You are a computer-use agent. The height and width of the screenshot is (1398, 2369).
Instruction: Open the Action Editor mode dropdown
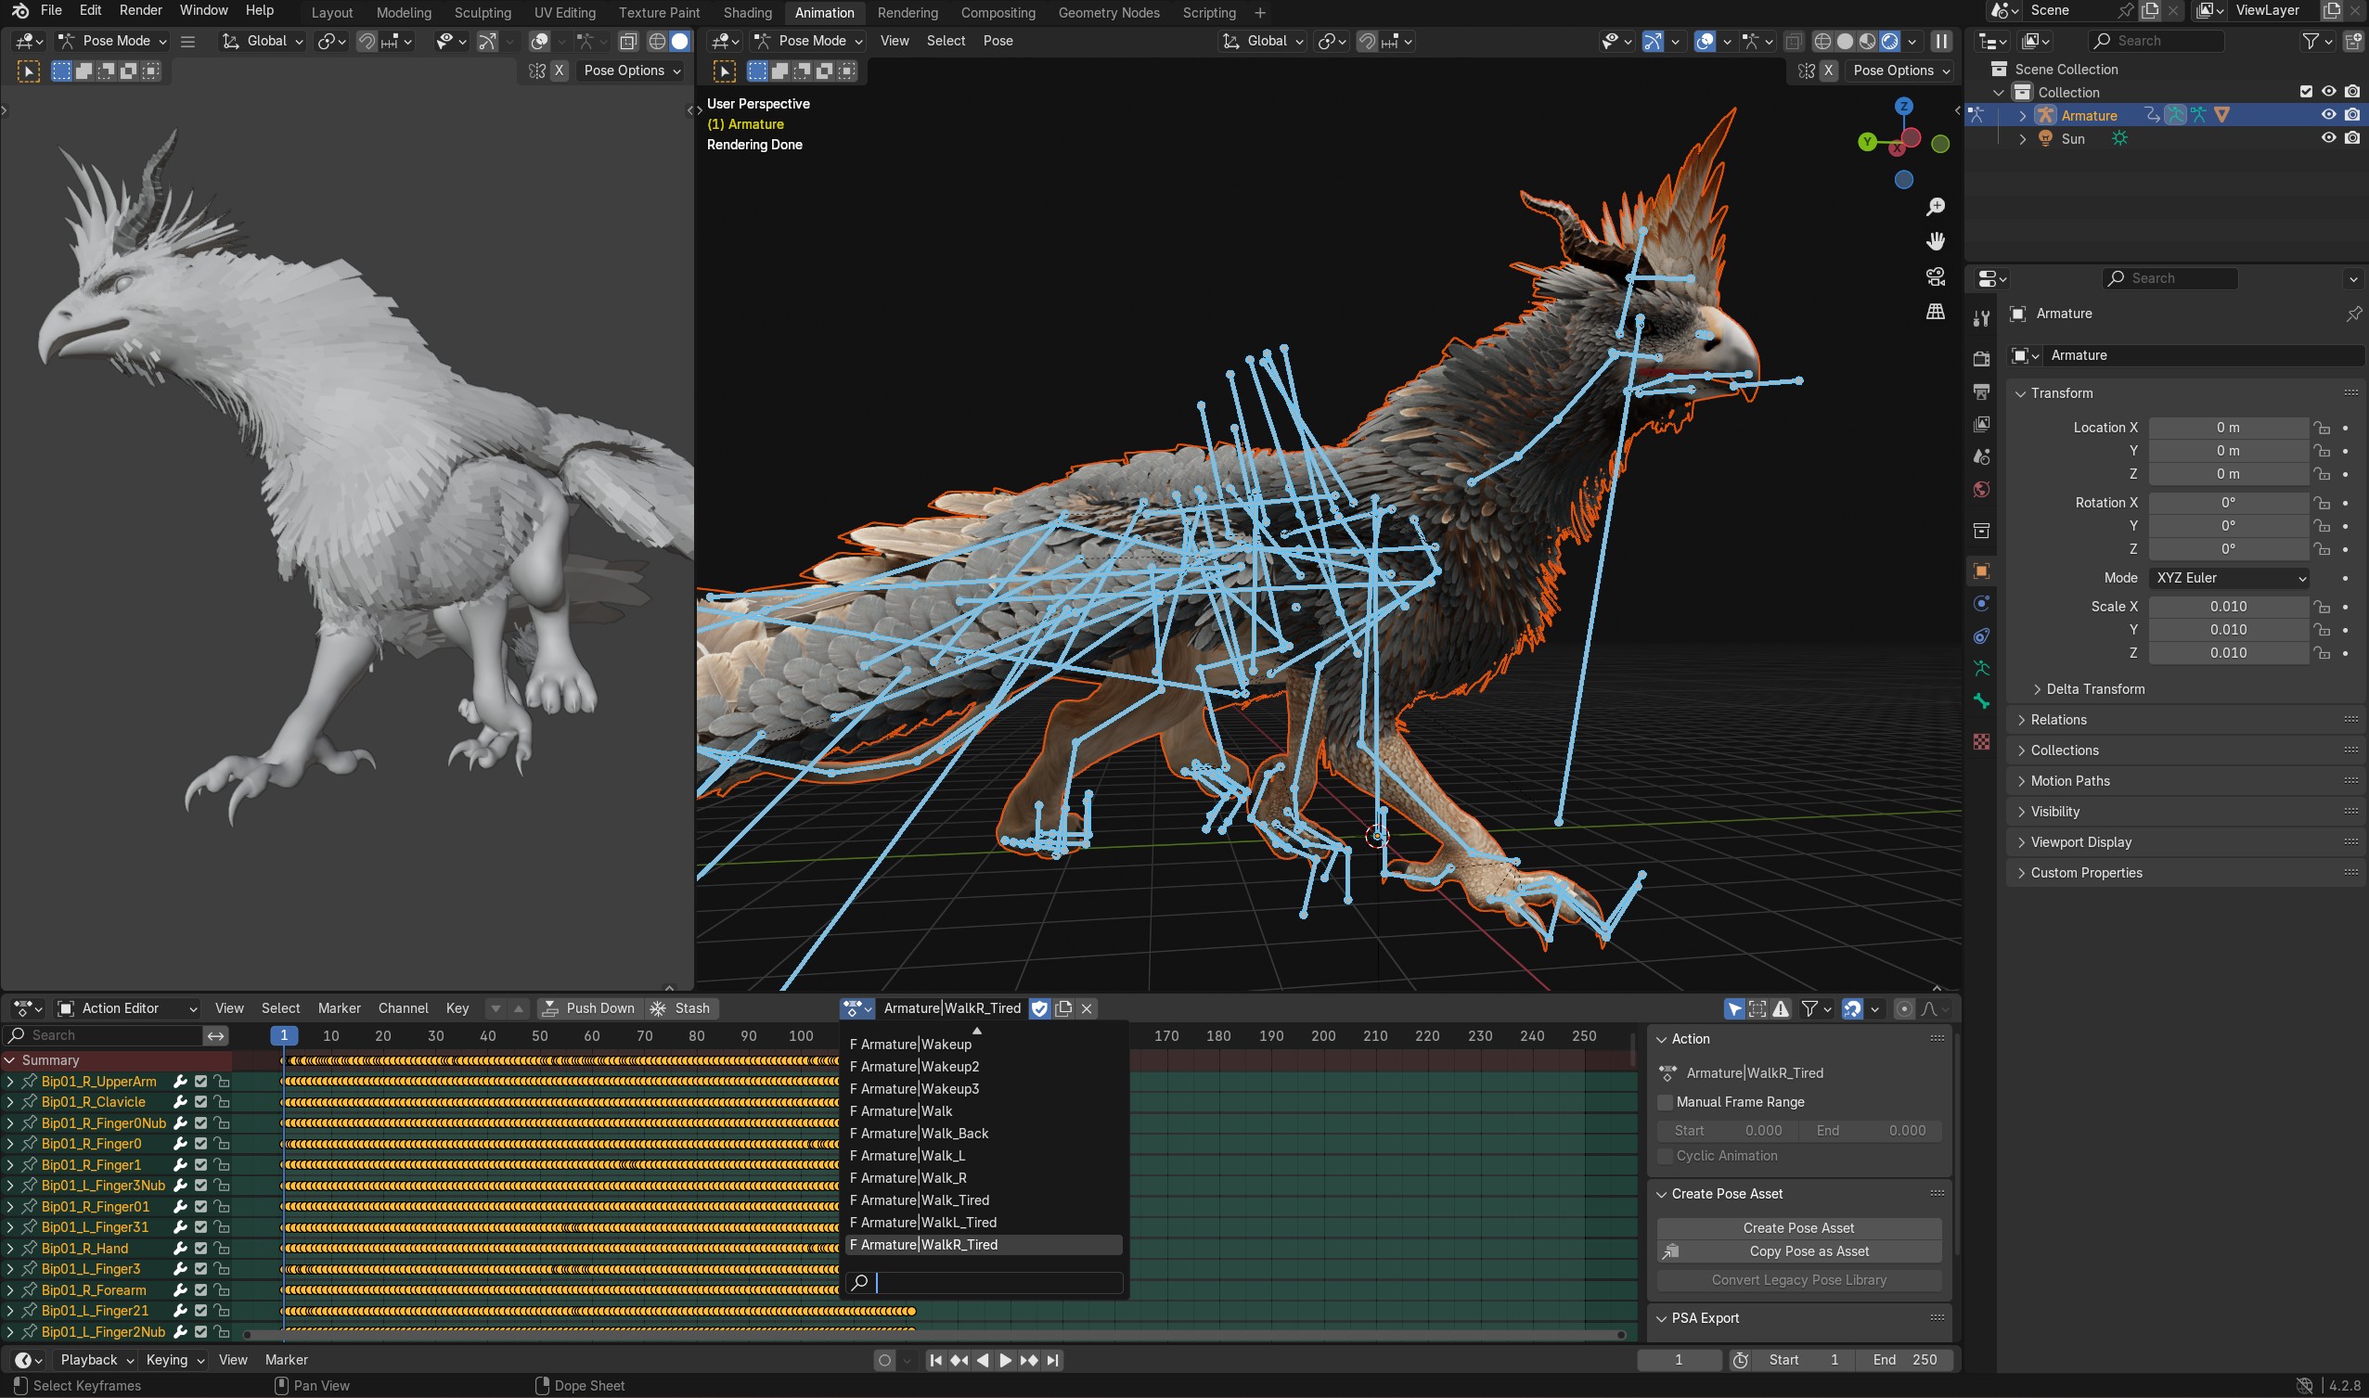127,1008
